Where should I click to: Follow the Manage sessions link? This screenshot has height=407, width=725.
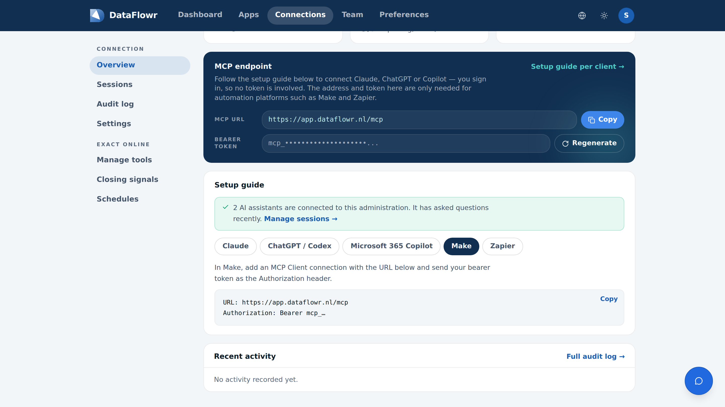pyautogui.click(x=301, y=219)
